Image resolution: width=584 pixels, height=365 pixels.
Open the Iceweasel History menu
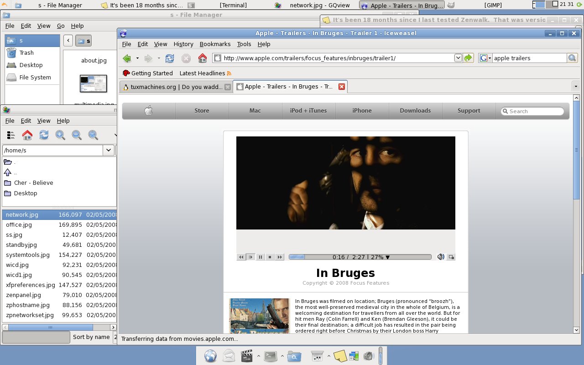click(x=183, y=44)
